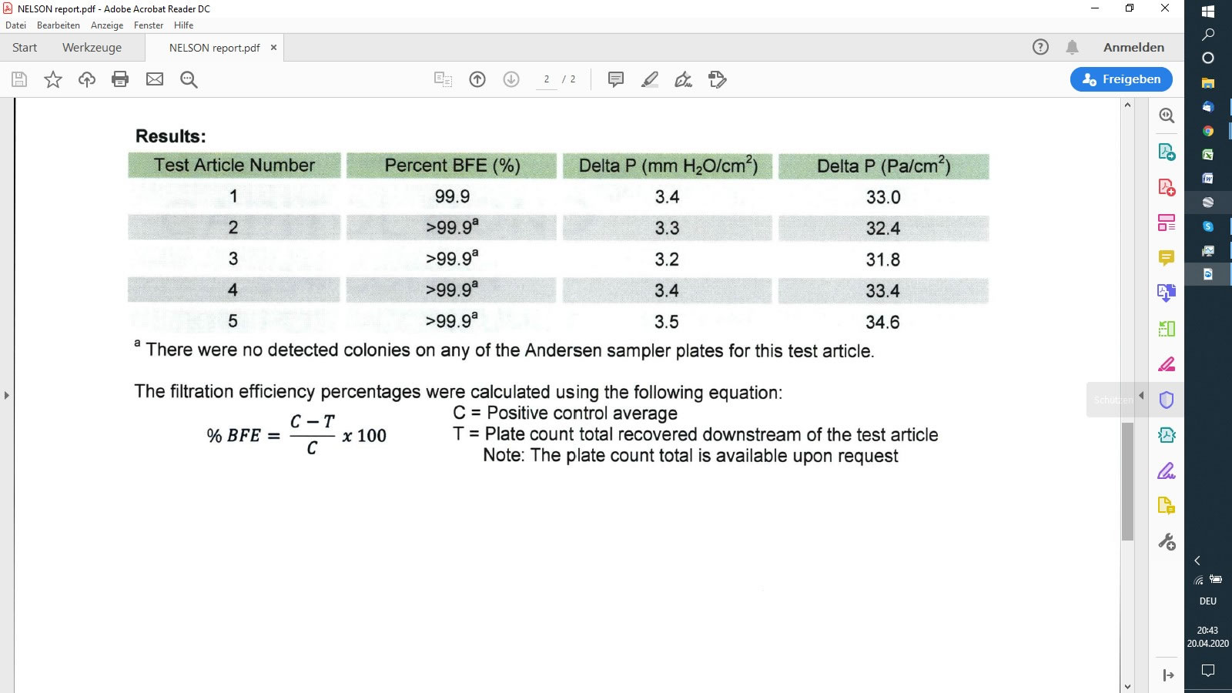
Task: Open the Anzeige menu
Action: point(107,25)
